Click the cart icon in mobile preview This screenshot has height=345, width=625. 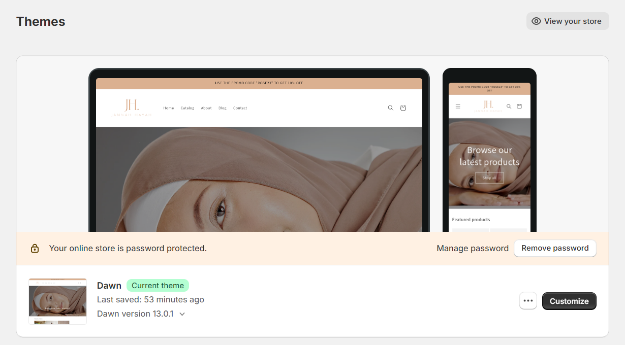tap(519, 107)
